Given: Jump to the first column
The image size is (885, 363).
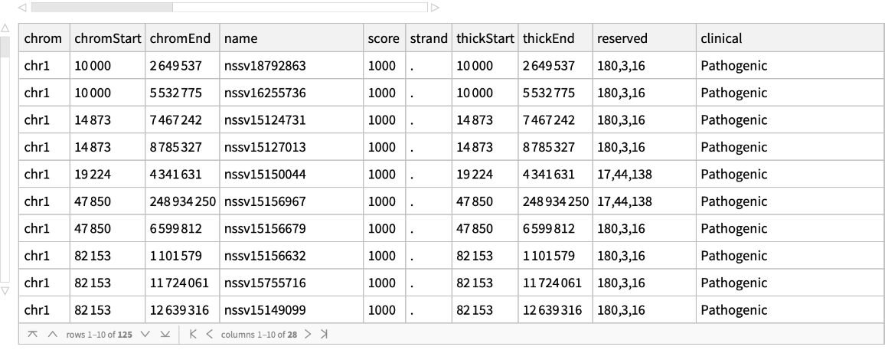Looking at the screenshot, I should pos(193,335).
